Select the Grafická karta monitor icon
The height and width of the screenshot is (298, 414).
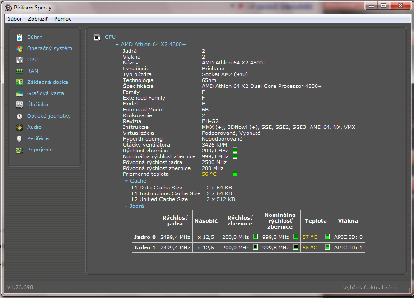19,93
